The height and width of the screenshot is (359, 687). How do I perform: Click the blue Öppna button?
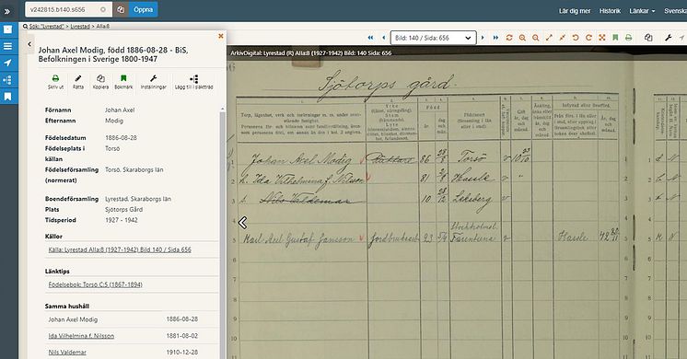(x=144, y=9)
